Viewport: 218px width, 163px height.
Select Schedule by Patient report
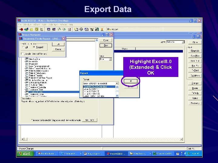click(38, 82)
